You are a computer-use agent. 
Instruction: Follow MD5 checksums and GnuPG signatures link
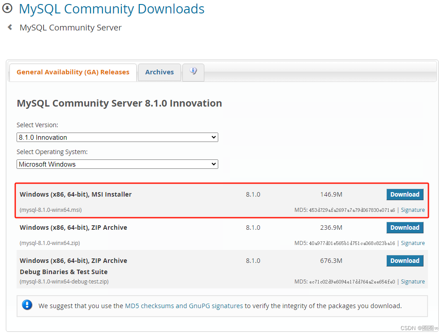[184, 306]
